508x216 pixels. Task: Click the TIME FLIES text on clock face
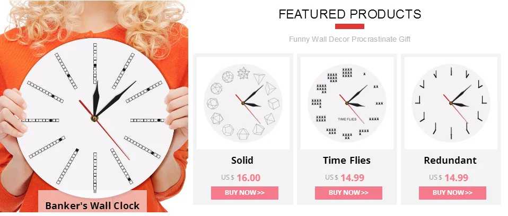tap(347, 119)
